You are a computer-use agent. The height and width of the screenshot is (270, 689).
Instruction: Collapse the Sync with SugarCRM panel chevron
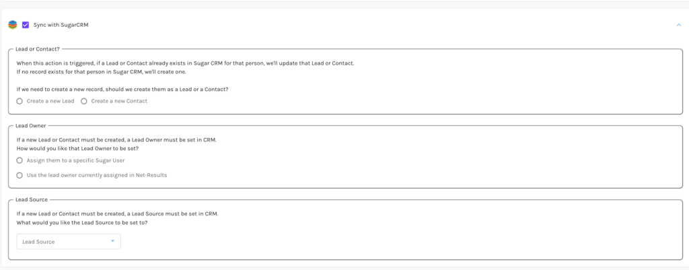(x=679, y=25)
